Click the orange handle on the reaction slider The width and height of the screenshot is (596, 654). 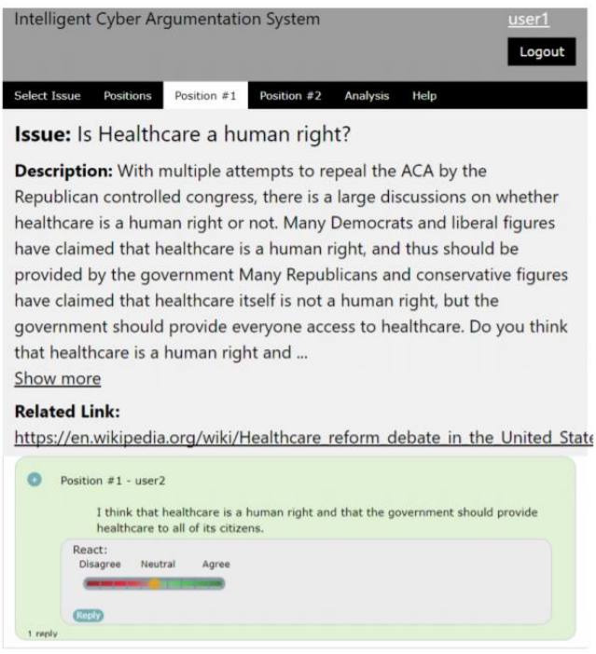(x=154, y=584)
